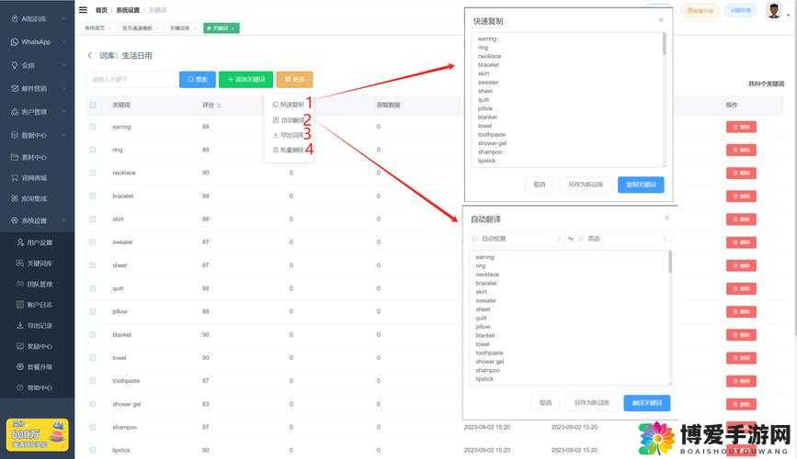Screen dimensions: 797x459
Task: Tick the checkbox for the necklace row
Action: (x=93, y=173)
